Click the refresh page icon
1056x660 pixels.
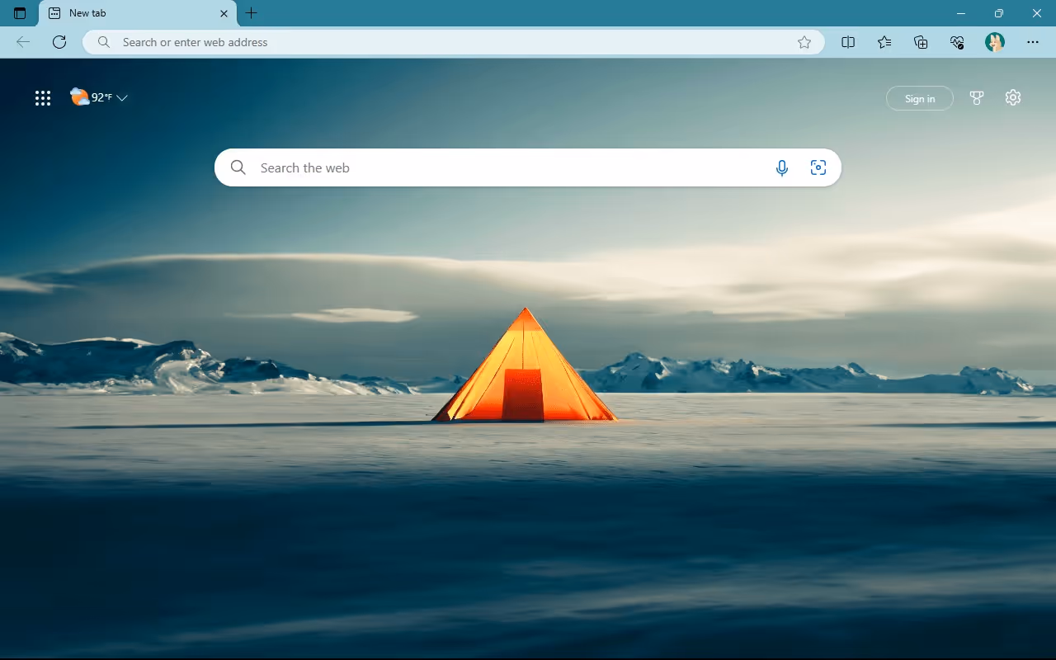59,42
